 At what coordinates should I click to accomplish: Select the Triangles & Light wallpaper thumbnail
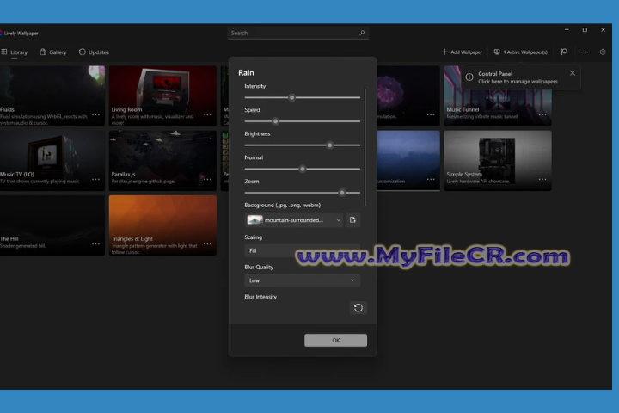[x=162, y=225]
